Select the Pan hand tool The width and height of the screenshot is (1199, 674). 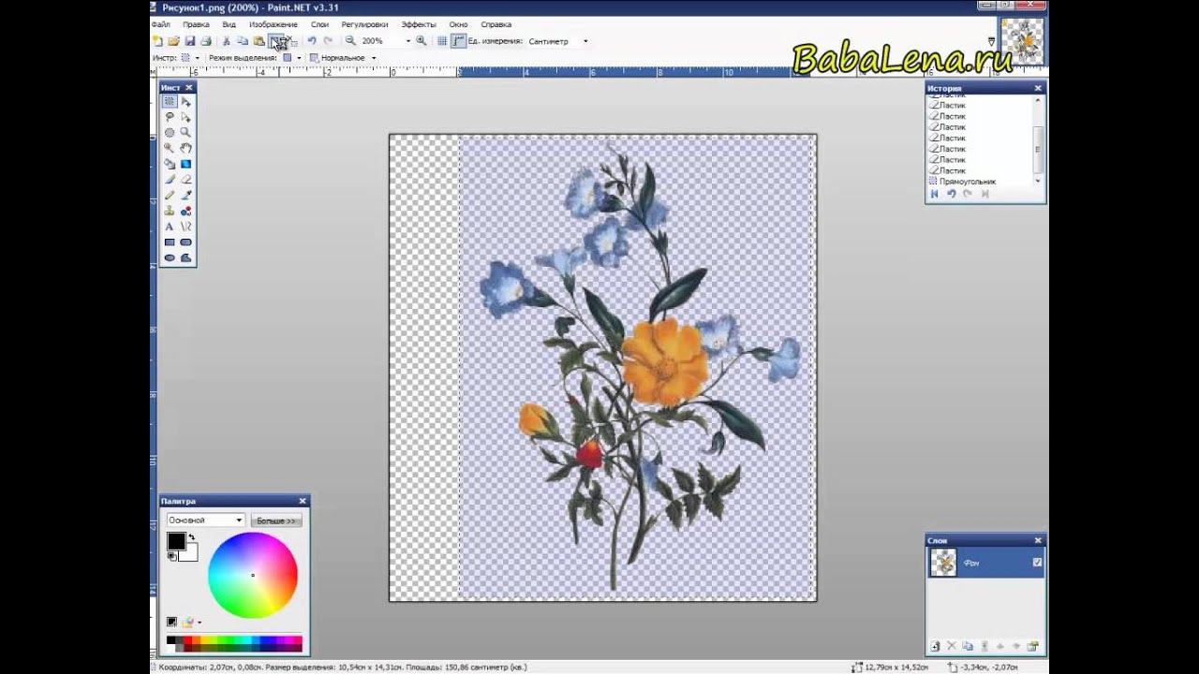click(185, 148)
